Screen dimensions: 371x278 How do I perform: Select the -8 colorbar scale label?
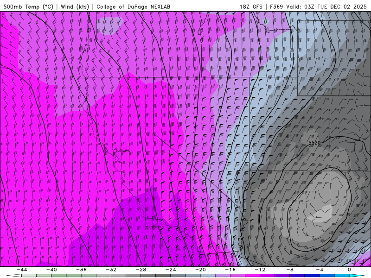[x=290, y=270]
